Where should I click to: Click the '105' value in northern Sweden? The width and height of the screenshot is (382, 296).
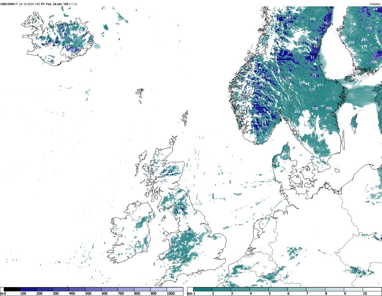[312, 19]
